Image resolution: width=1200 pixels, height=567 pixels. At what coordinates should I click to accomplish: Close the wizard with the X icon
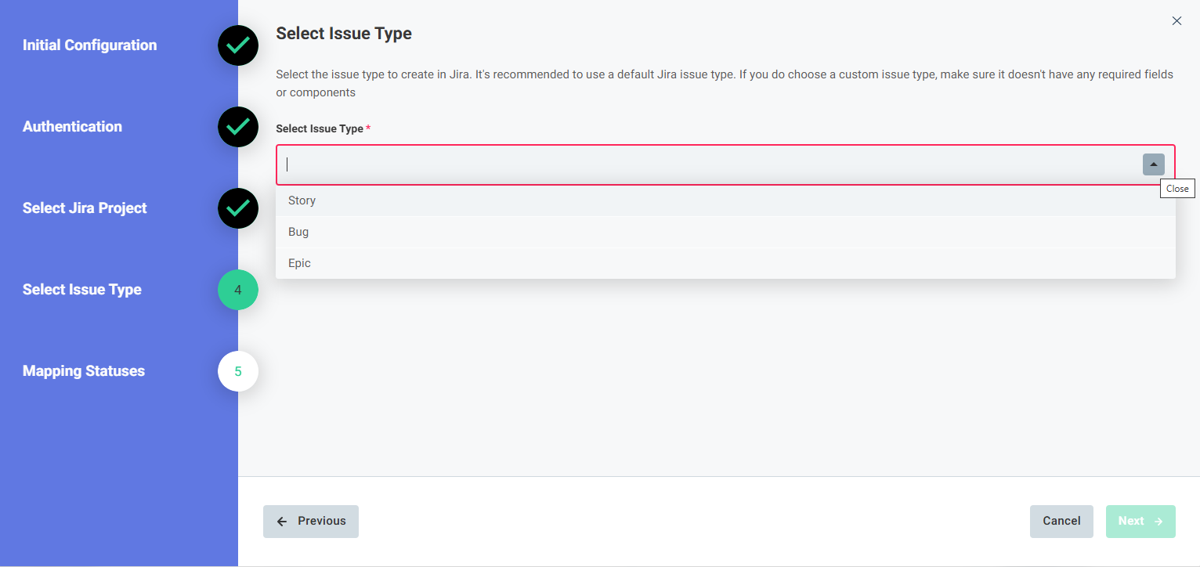(x=1177, y=21)
